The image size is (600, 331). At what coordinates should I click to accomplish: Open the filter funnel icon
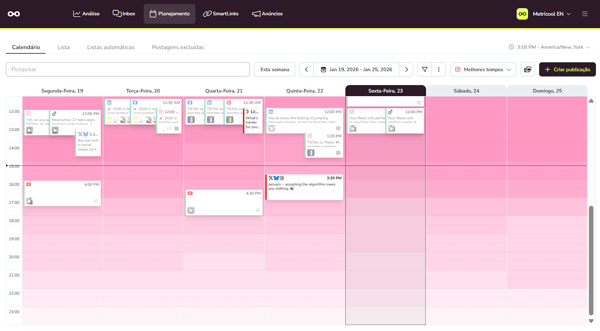click(425, 69)
